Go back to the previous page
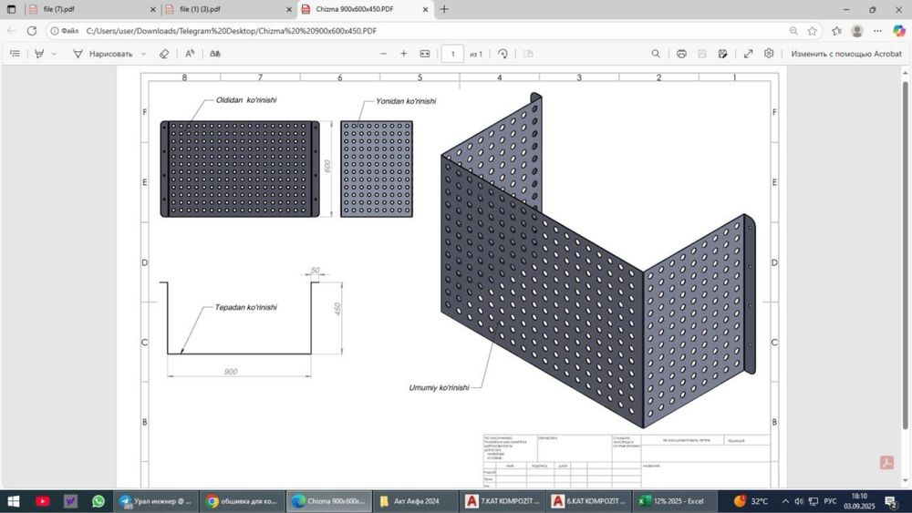The width and height of the screenshot is (912, 513). point(11,31)
